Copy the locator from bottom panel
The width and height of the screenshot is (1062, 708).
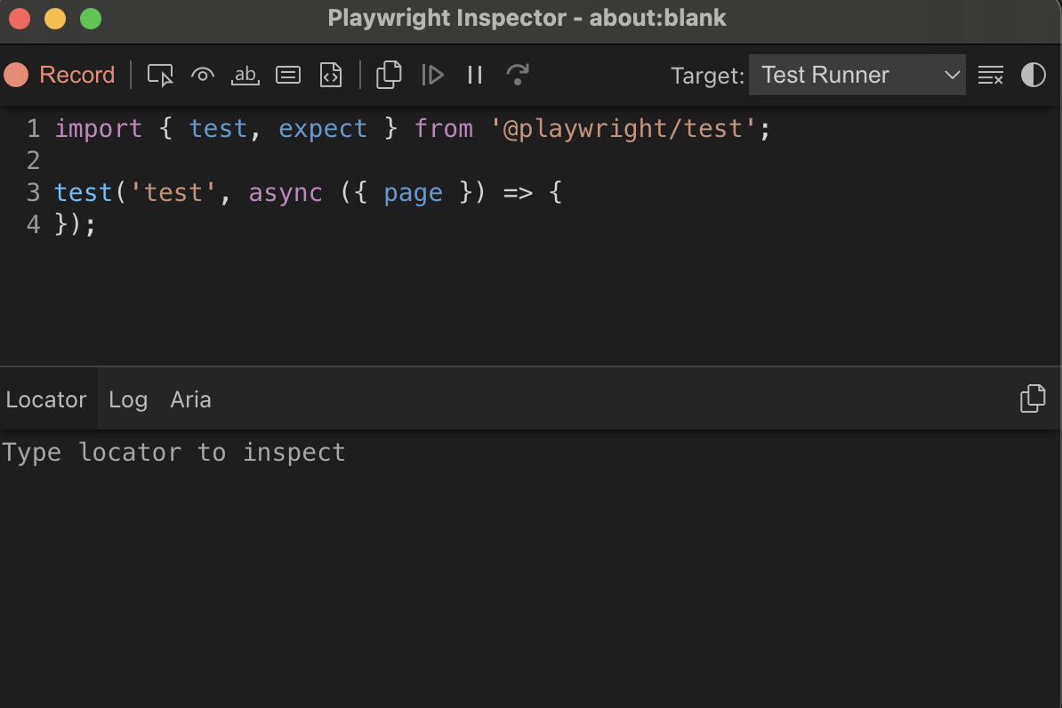click(x=1032, y=399)
